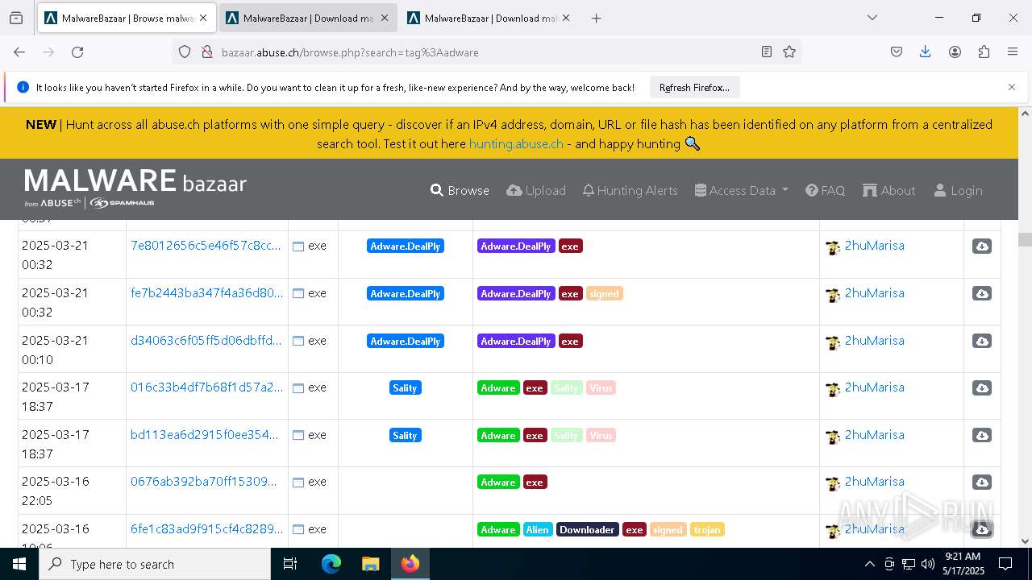Open hash link 0676ab392ba70ff15309

pyautogui.click(x=203, y=482)
